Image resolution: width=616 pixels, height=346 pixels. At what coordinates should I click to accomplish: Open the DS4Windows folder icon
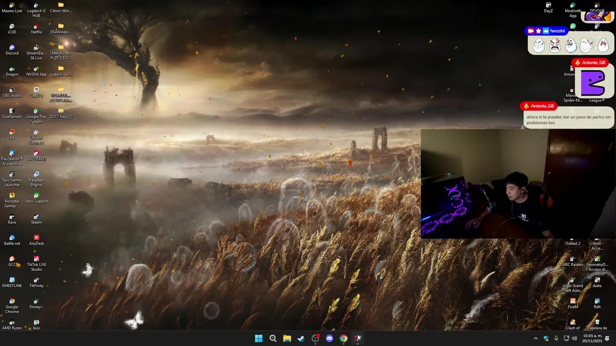click(61, 29)
